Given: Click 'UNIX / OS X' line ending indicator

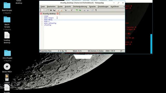Looking at the screenshot, I should [110, 51].
